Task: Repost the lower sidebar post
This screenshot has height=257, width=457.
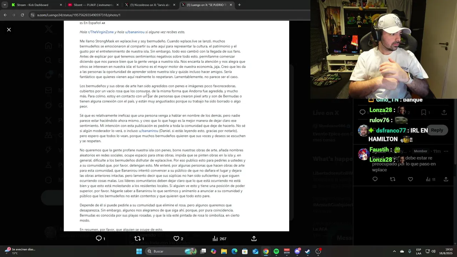Action: pyautogui.click(x=393, y=179)
